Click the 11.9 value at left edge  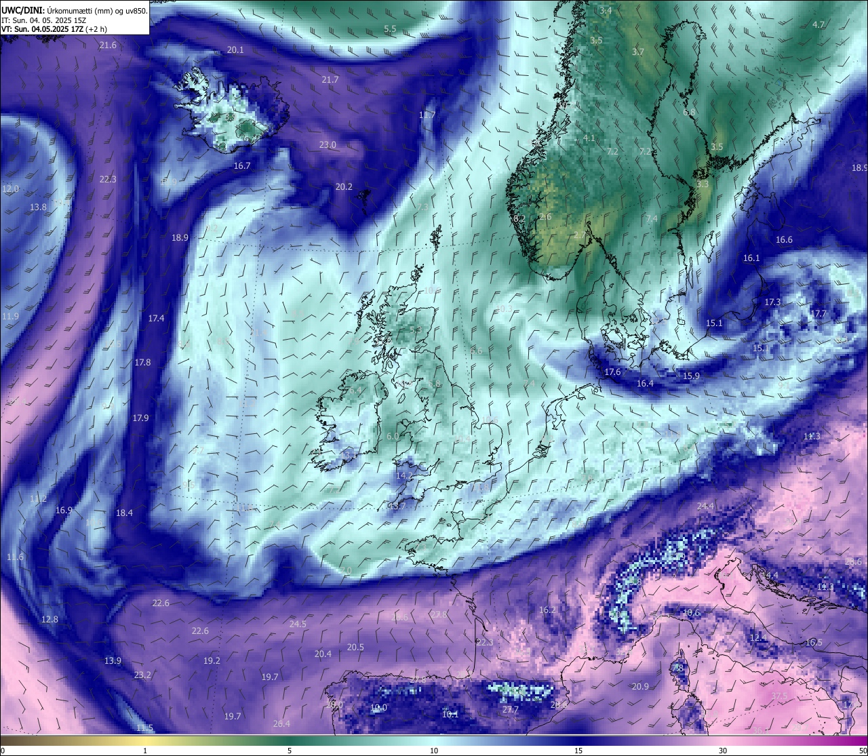click(x=10, y=317)
